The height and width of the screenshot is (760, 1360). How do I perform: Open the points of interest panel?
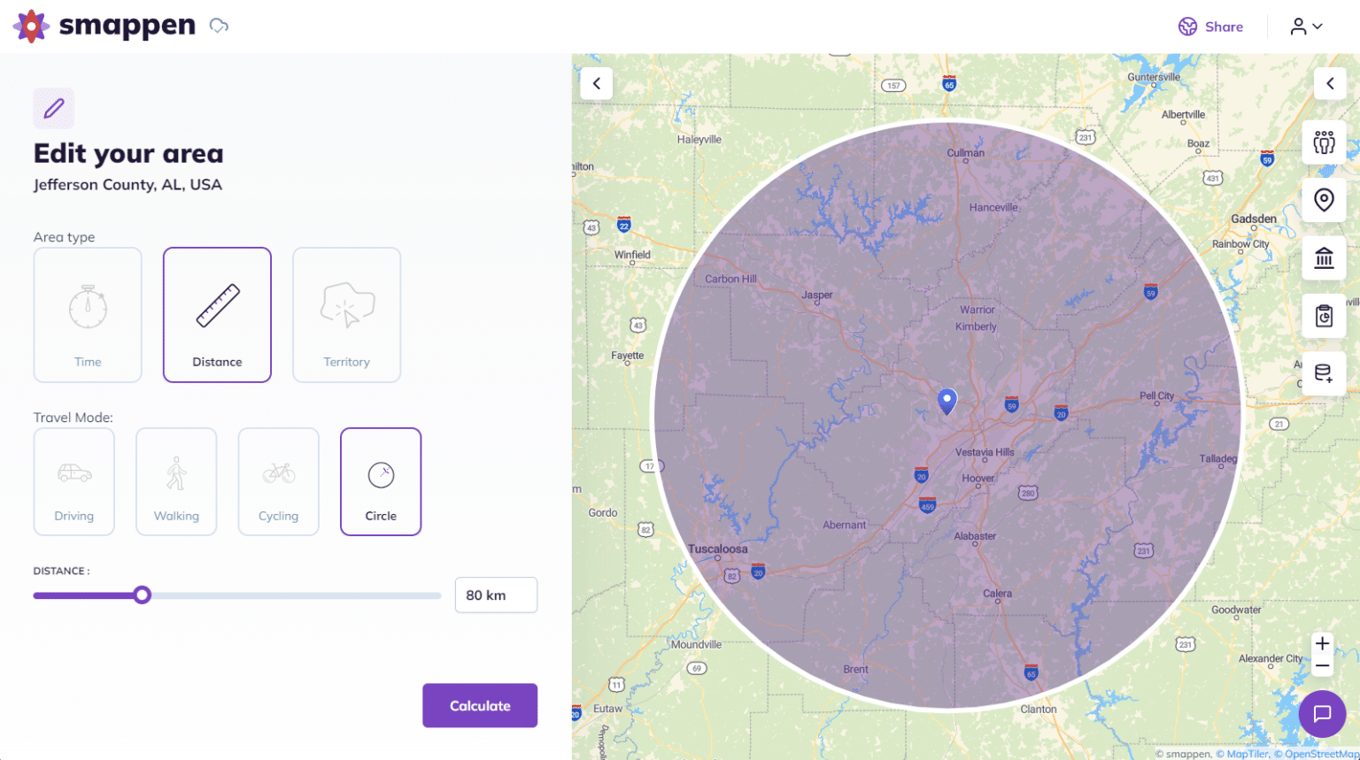(x=1323, y=257)
